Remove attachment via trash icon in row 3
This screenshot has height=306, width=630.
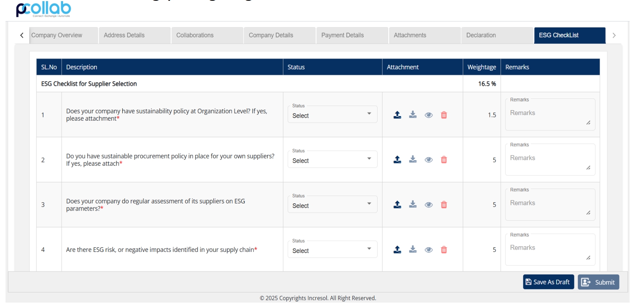(444, 205)
